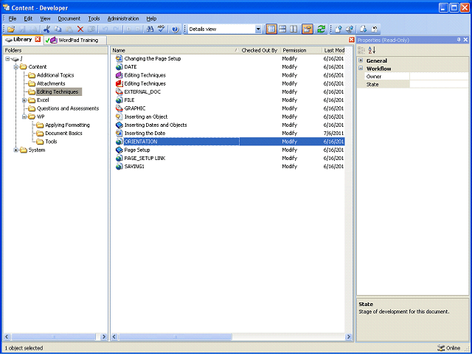
Task: Collapse the Content folder node
Action: tap(16, 67)
